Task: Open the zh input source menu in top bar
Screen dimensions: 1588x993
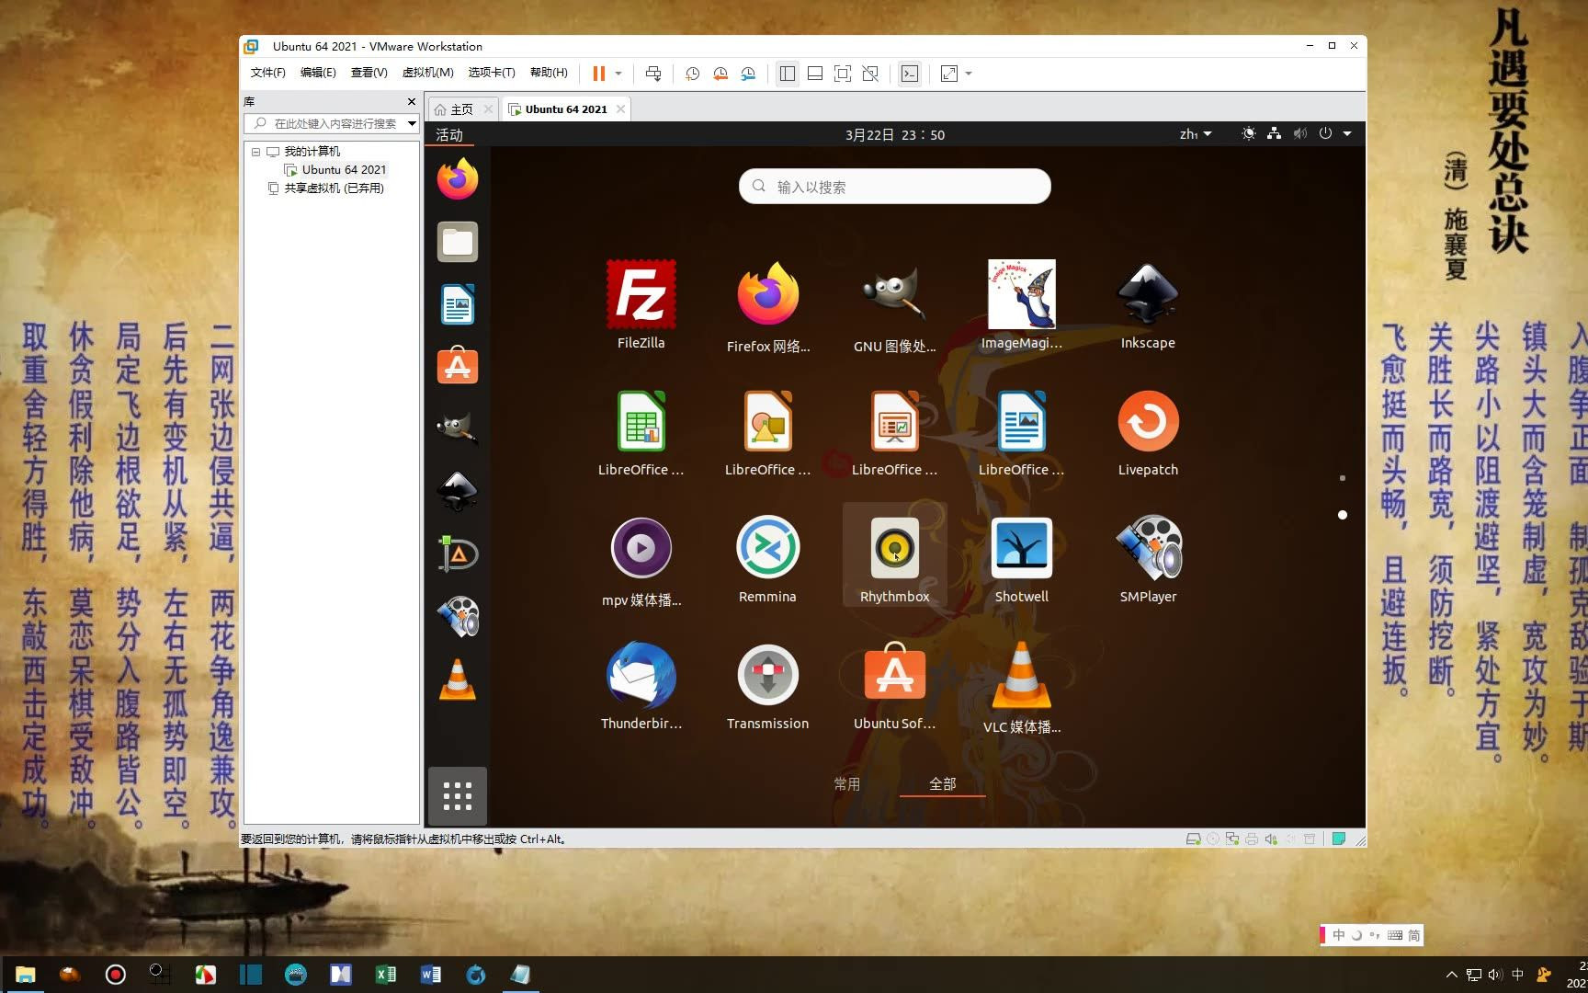Action: click(1195, 134)
